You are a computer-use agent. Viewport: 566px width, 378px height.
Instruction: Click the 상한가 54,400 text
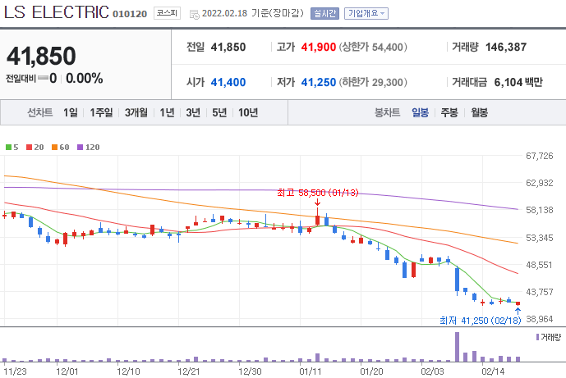click(373, 47)
